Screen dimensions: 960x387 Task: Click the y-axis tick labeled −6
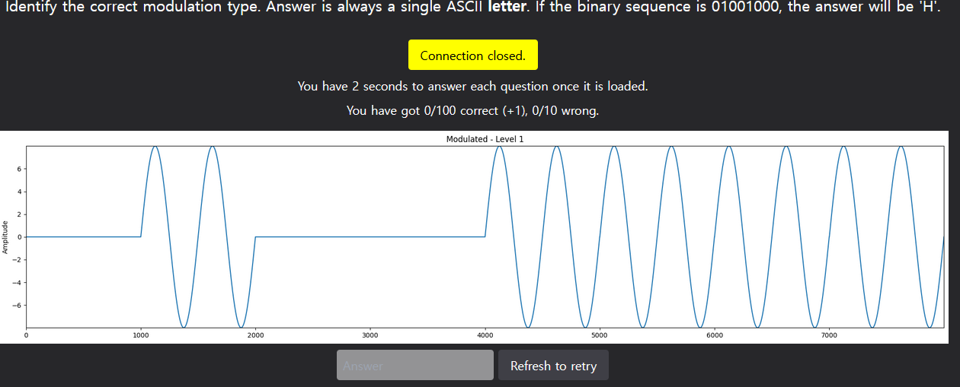click(x=18, y=305)
